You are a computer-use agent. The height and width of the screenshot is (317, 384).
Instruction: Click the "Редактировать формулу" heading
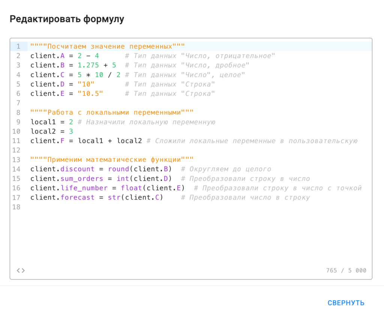67,19
